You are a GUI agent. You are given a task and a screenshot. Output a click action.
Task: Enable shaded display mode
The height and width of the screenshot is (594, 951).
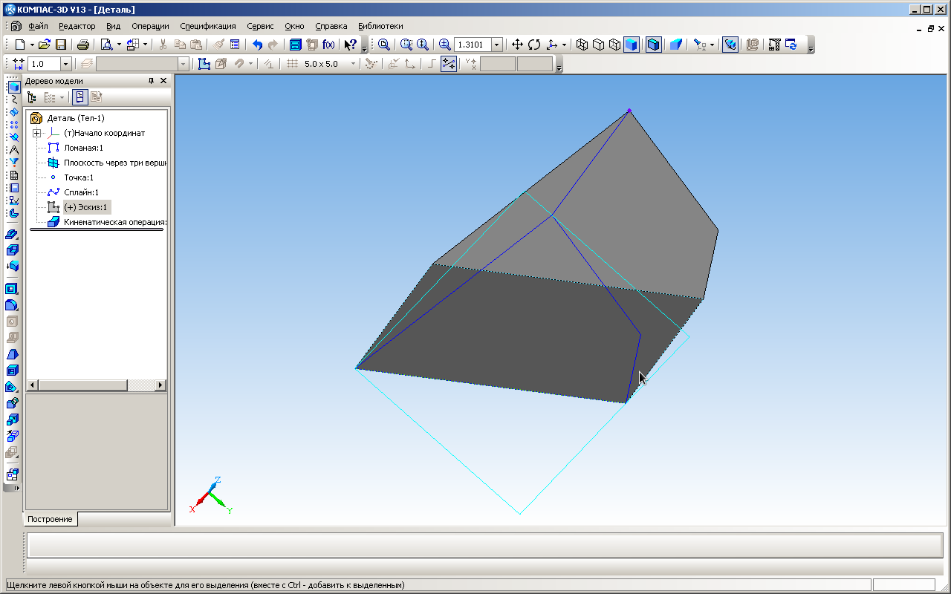point(631,45)
